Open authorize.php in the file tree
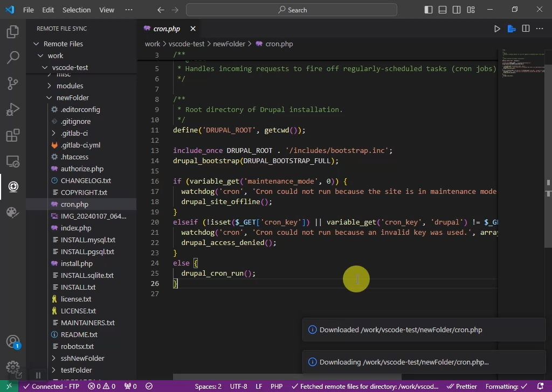Image resolution: width=552 pixels, height=392 pixels. pos(82,169)
